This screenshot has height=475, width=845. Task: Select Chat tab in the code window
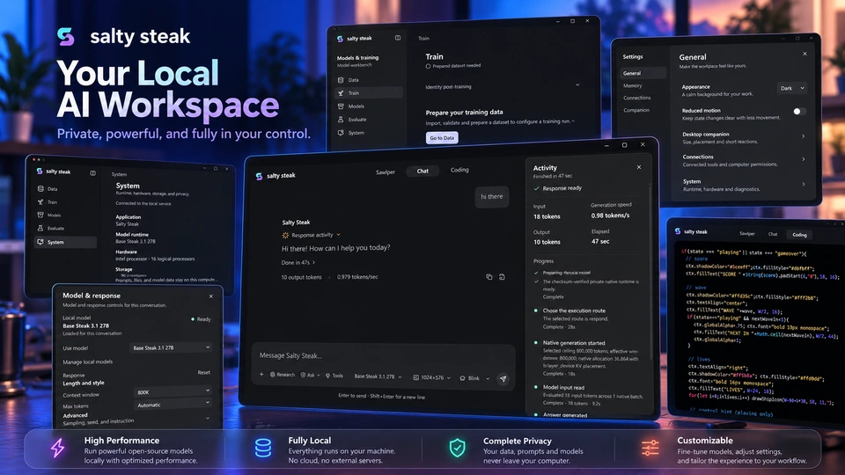[x=773, y=234]
